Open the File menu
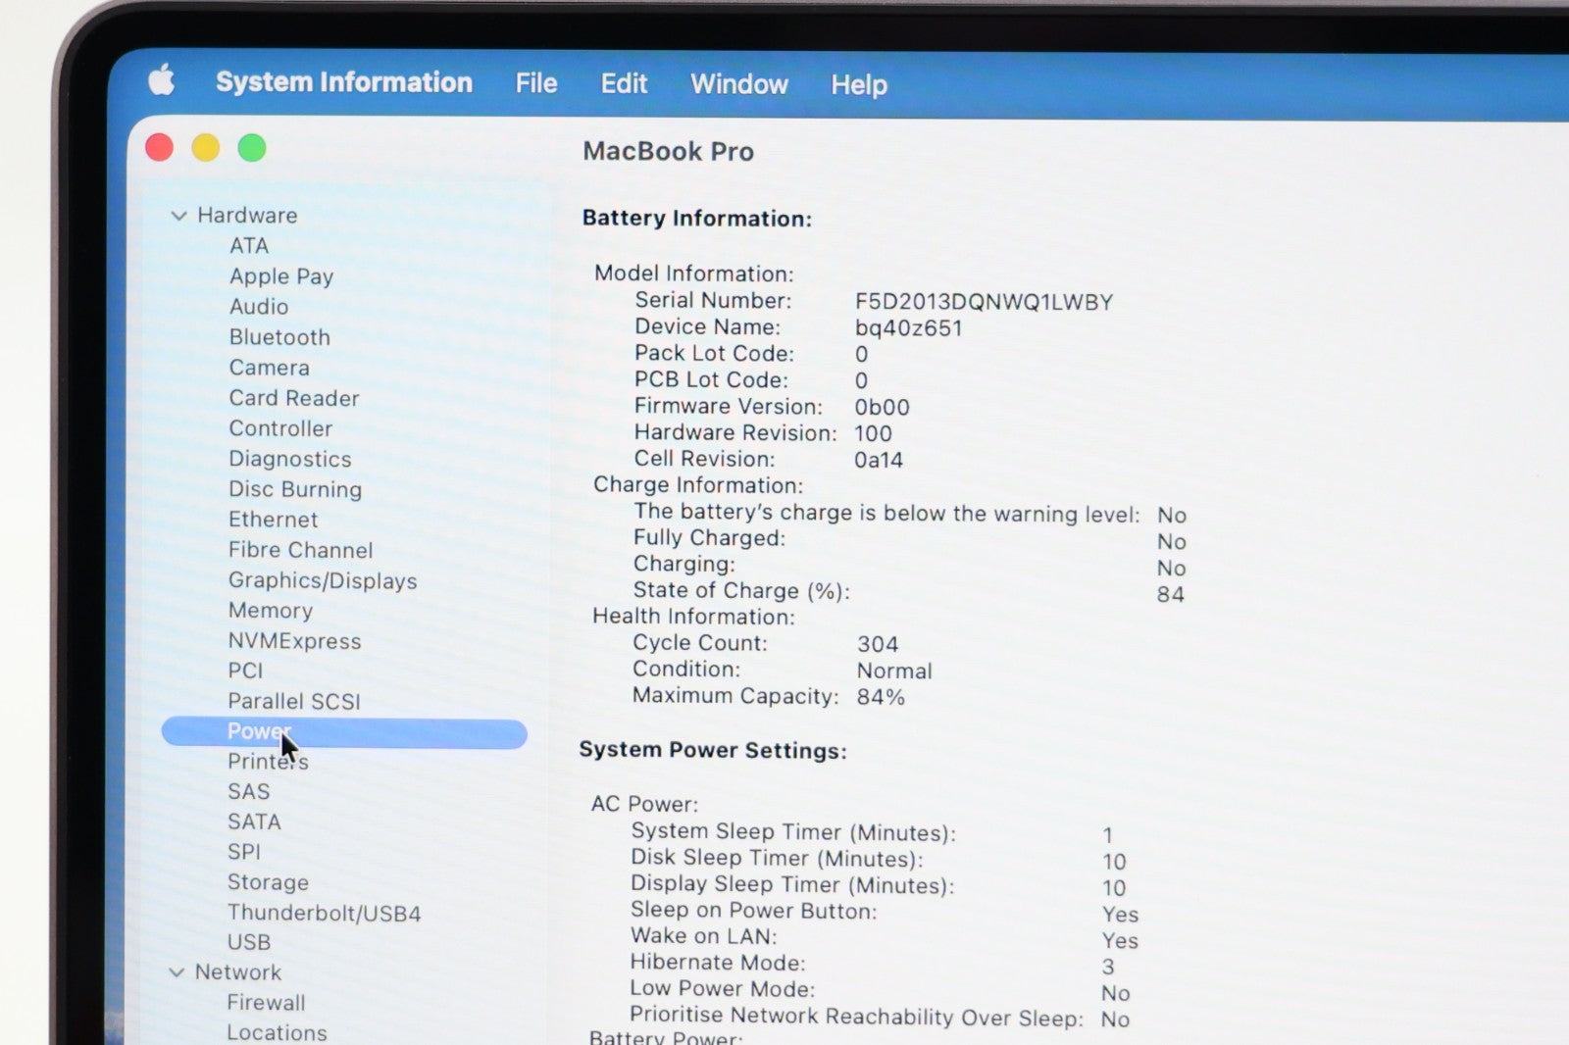This screenshot has width=1569, height=1045. click(535, 83)
